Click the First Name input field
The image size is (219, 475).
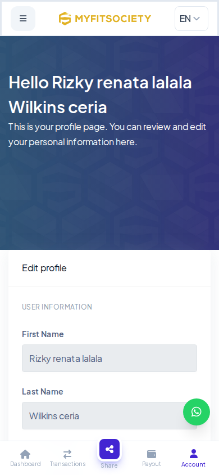tap(109, 358)
